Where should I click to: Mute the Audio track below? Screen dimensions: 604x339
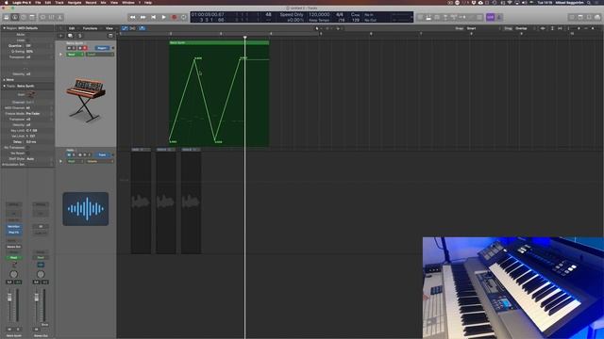click(69, 154)
